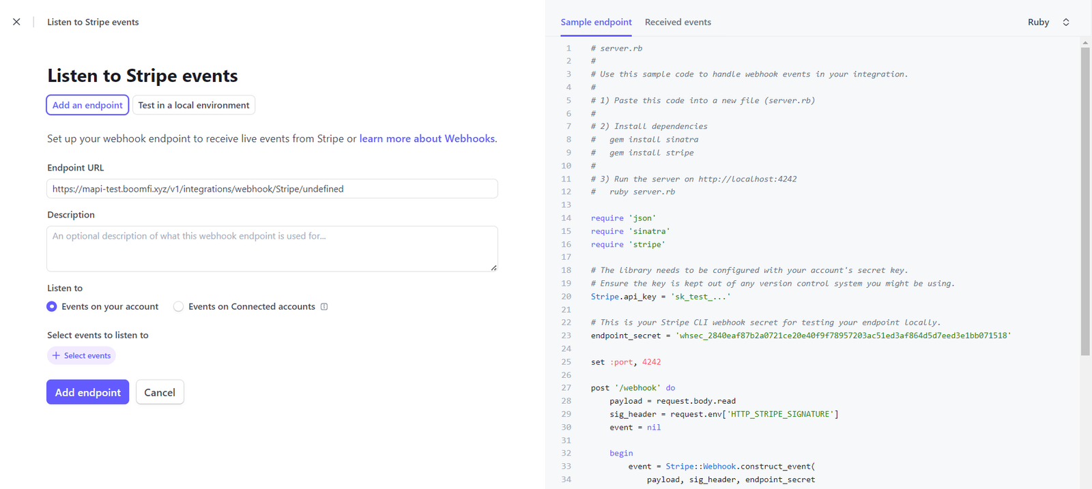Click the "require 'json'" code line
The image size is (1092, 489).
(x=623, y=218)
